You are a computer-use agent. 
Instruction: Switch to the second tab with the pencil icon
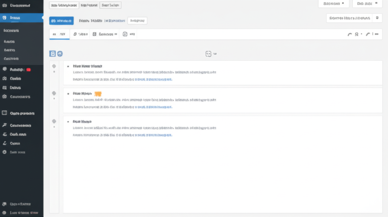click(80, 34)
